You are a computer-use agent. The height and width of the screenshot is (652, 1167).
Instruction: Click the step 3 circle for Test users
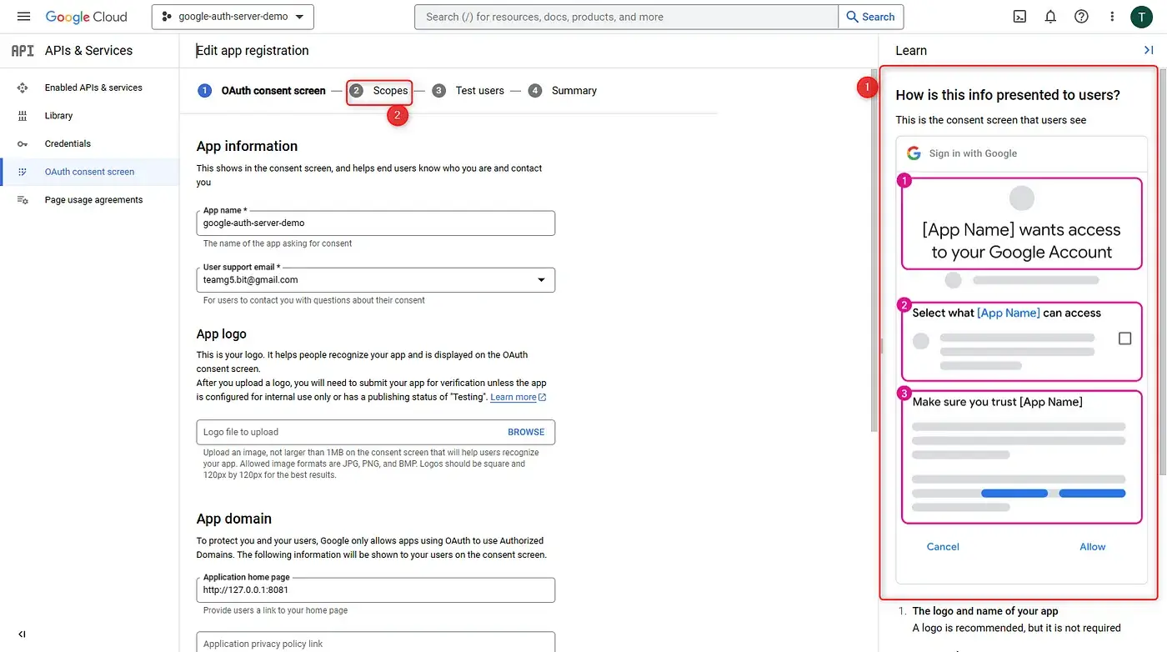point(438,91)
